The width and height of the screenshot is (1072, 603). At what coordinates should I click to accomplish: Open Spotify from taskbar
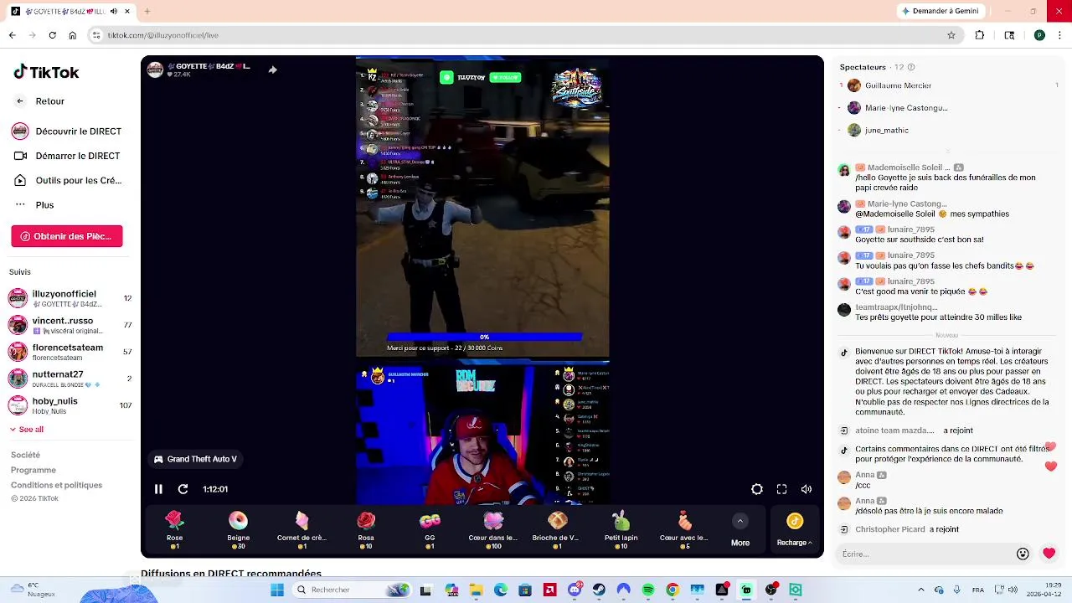648,590
